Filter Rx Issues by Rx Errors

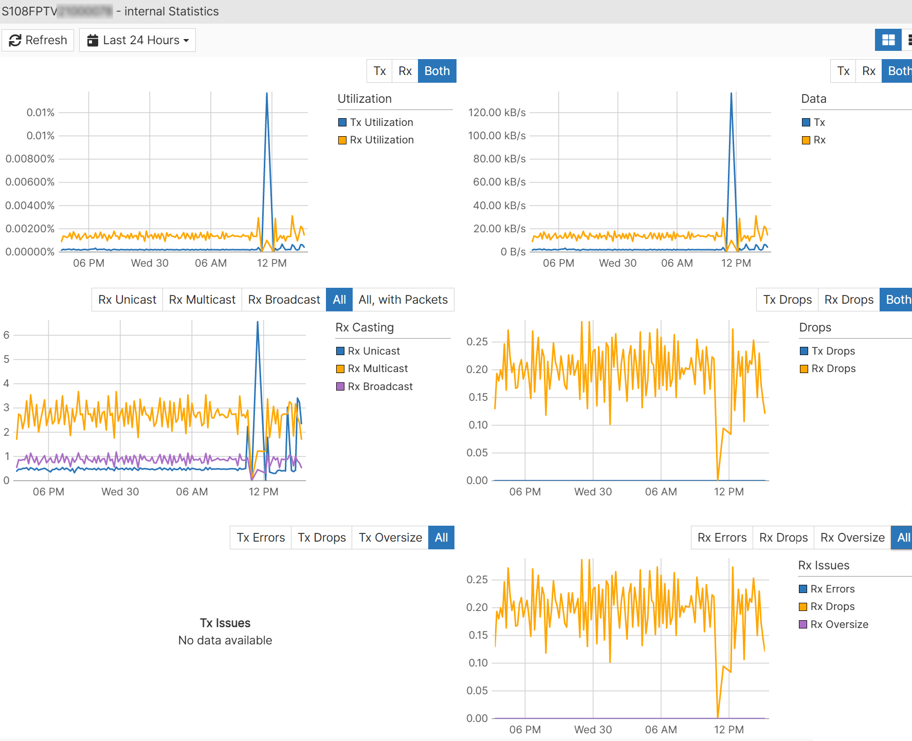722,538
